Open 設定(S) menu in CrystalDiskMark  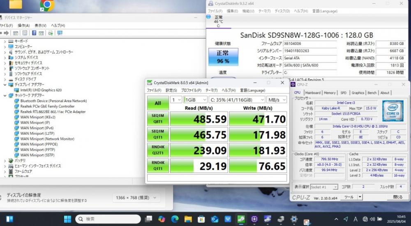click(171, 90)
